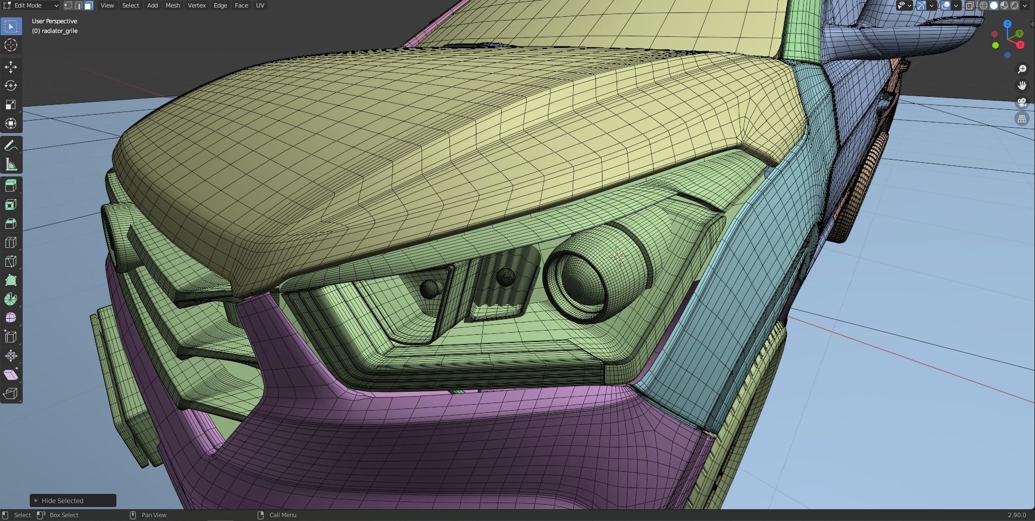This screenshot has width=1035, height=521.
Task: Click the Z axis on the navigation gizmo
Action: click(x=1007, y=24)
